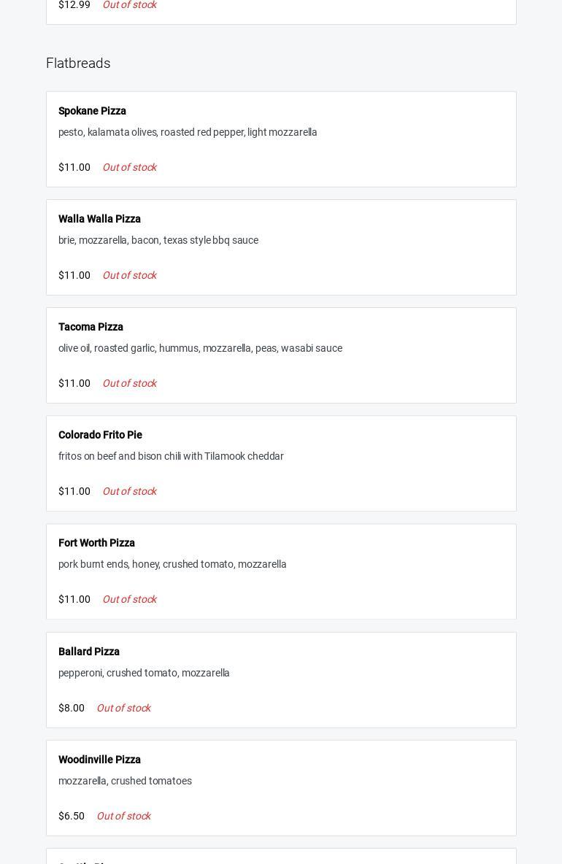Click Fort Worth Pizza's Out of stock label

[x=129, y=599]
